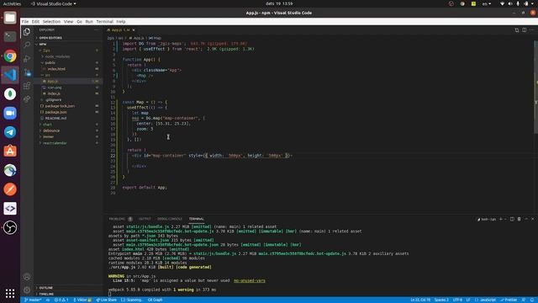
Task: Open the Search view in activity bar
Action: click(27, 45)
